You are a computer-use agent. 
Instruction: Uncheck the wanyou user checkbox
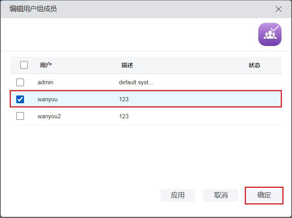click(x=20, y=99)
